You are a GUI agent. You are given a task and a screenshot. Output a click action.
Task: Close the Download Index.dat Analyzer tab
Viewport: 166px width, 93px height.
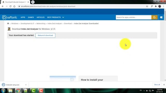28,2
